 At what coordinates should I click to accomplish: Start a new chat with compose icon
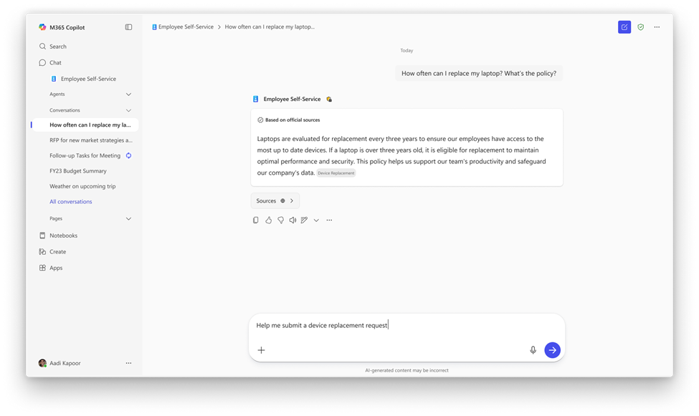[x=624, y=27]
